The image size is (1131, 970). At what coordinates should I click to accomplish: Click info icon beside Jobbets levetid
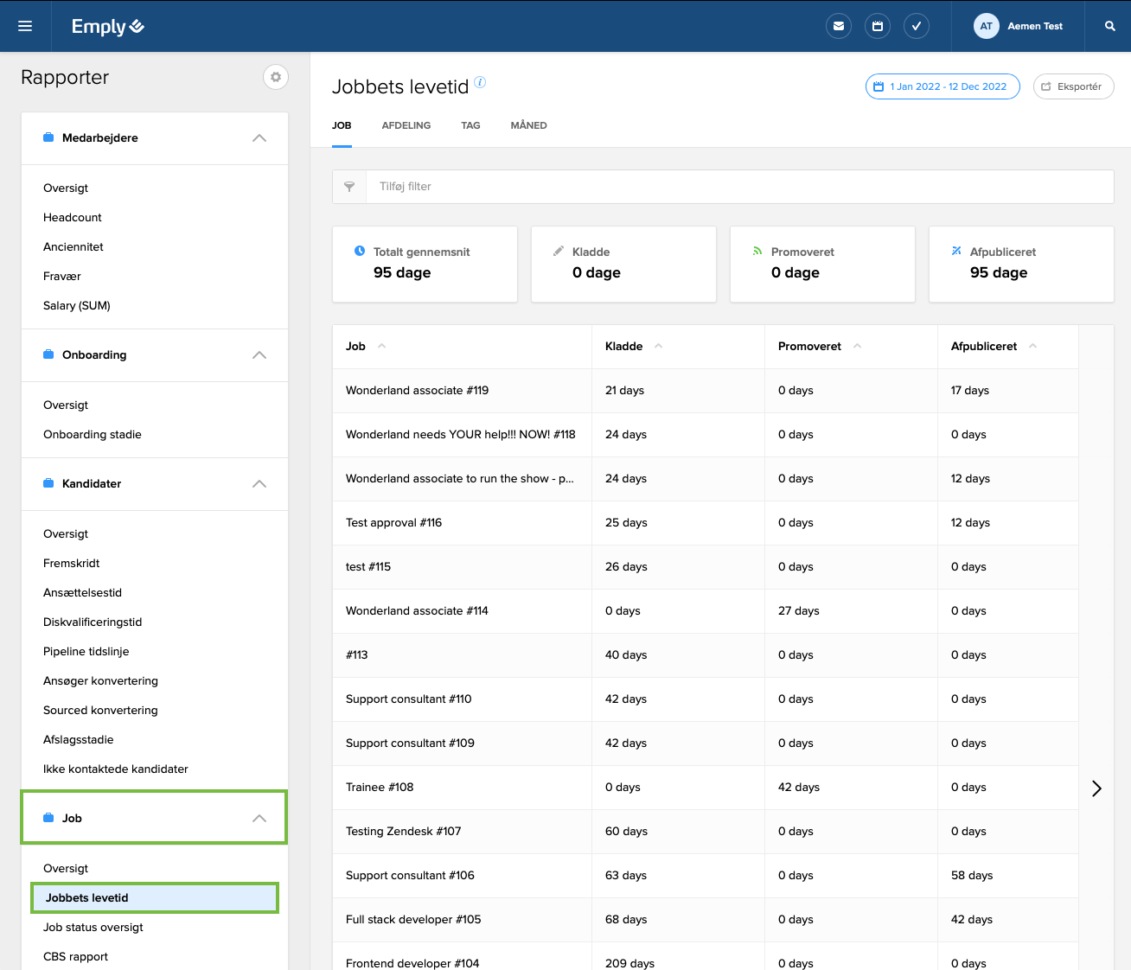pos(480,82)
